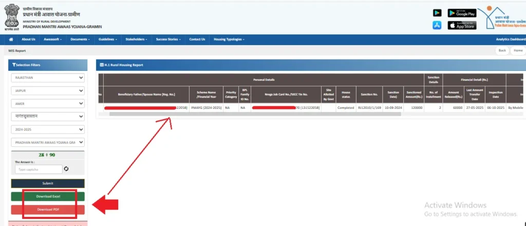The image size is (526, 226).
Task: Open the block dropdown showing AMER
Action: [48, 104]
